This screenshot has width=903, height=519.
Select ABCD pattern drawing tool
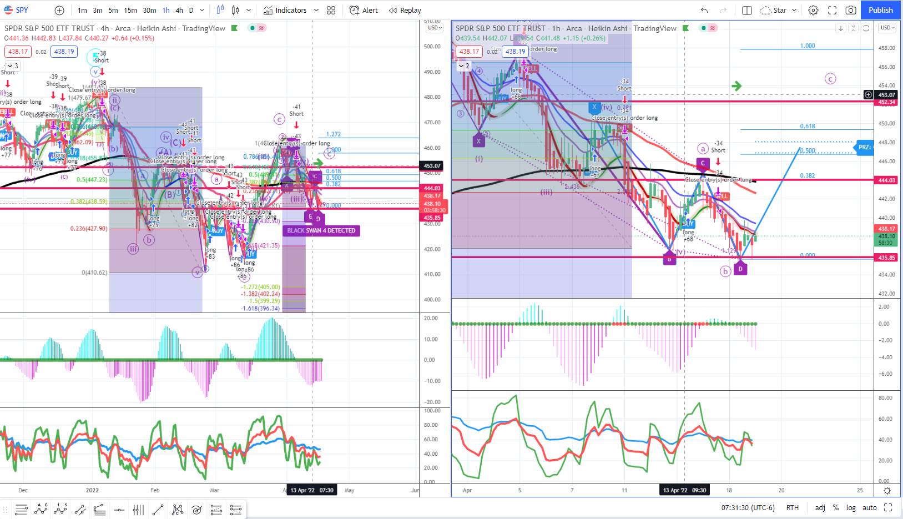click(41, 509)
